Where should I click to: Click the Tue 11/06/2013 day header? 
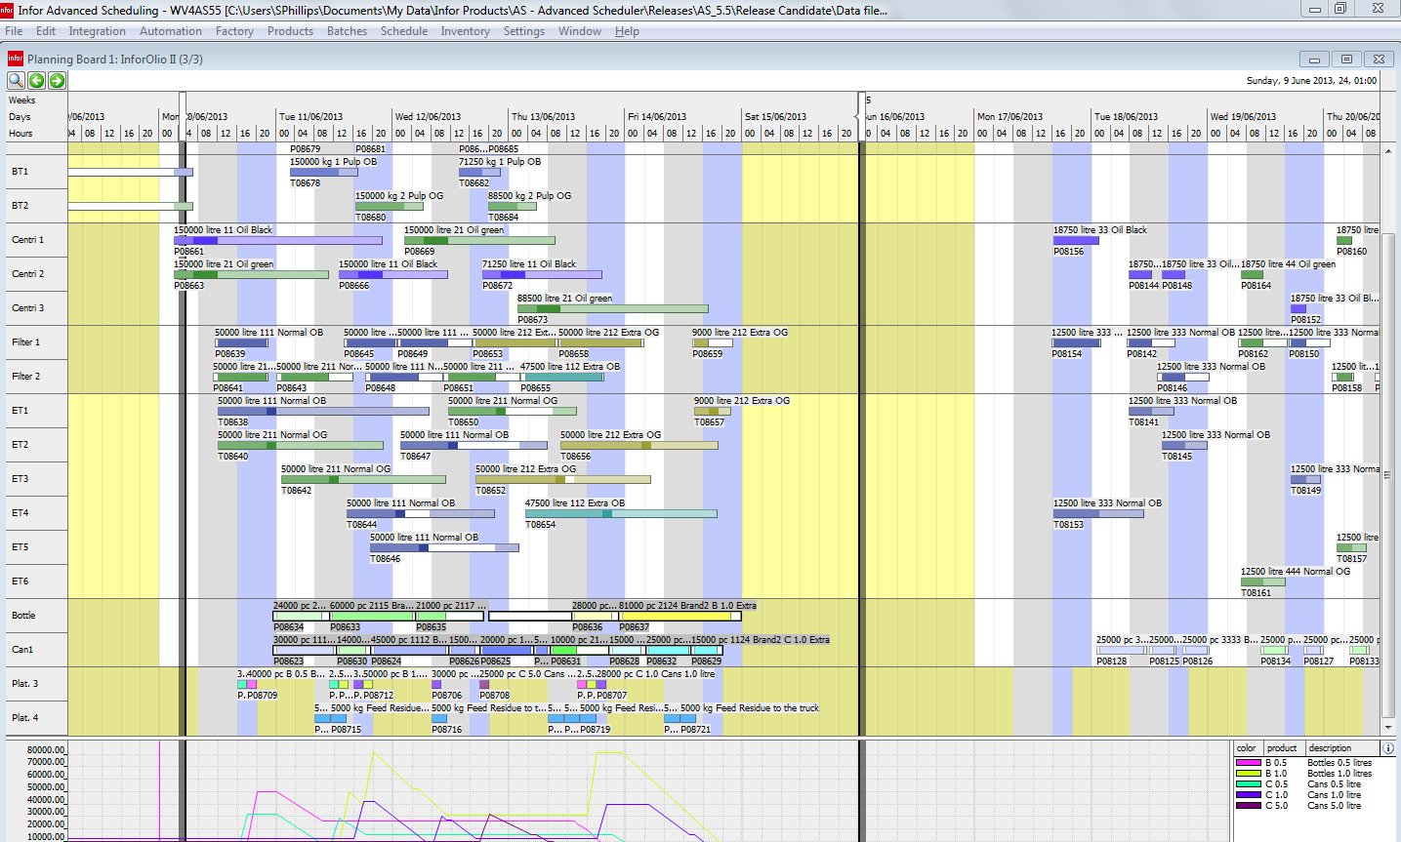310,116
